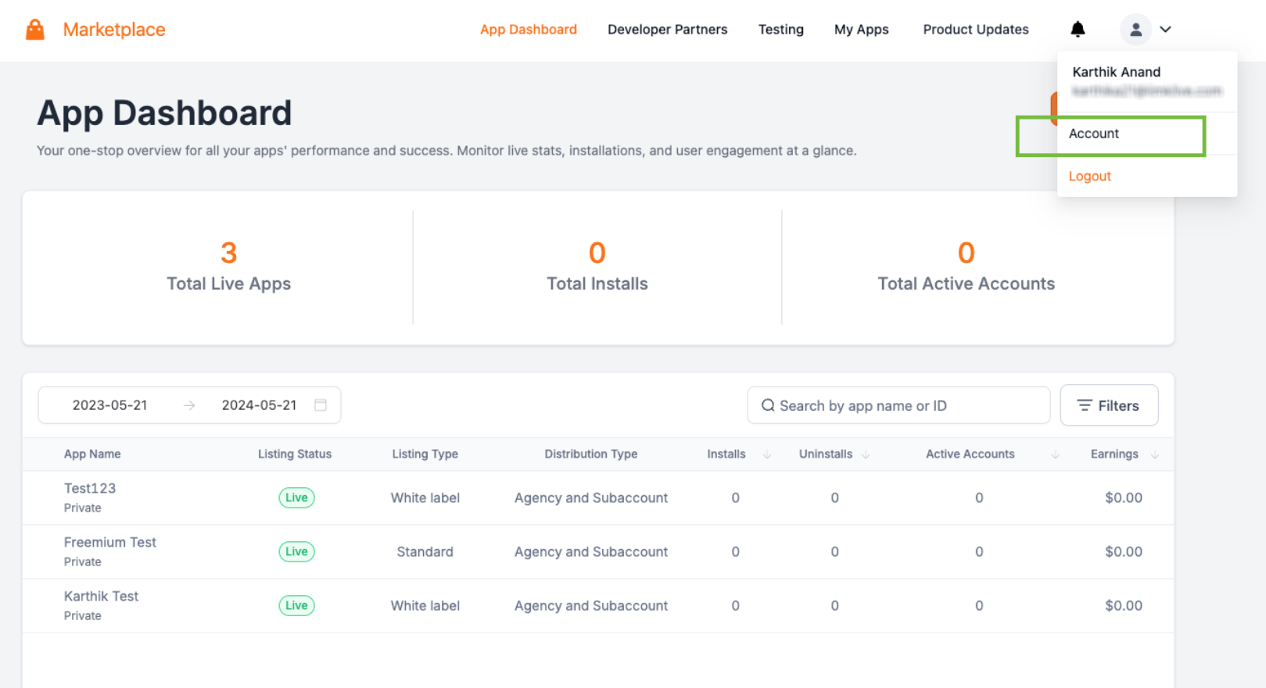Open the date range calendar icon
Viewport: 1266px width, 688px height.
pyautogui.click(x=321, y=405)
